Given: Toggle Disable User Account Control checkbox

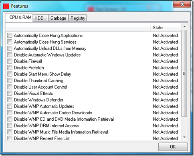Looking at the screenshot, I should pos(10,87).
